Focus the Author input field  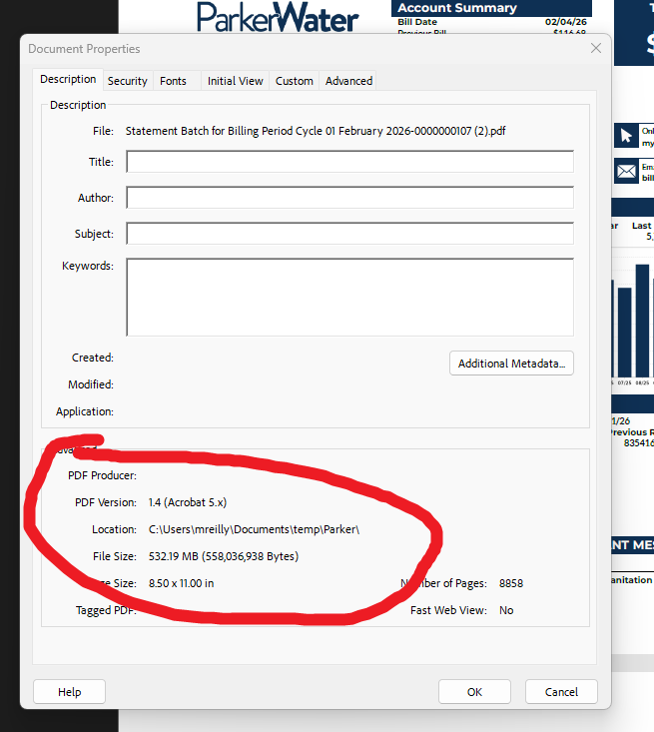349,198
